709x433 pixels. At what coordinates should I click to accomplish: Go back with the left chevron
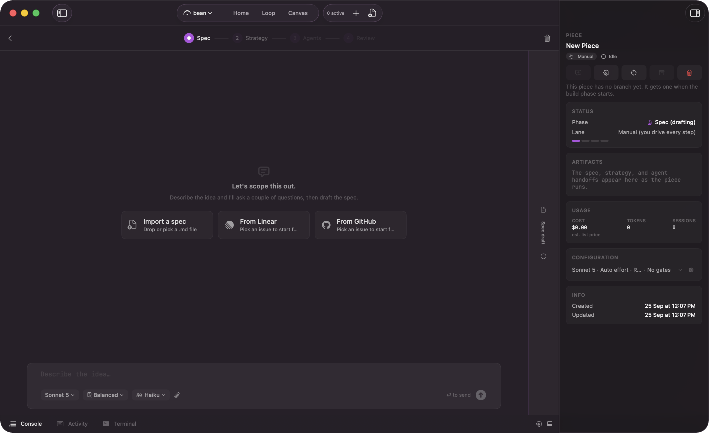click(x=10, y=38)
